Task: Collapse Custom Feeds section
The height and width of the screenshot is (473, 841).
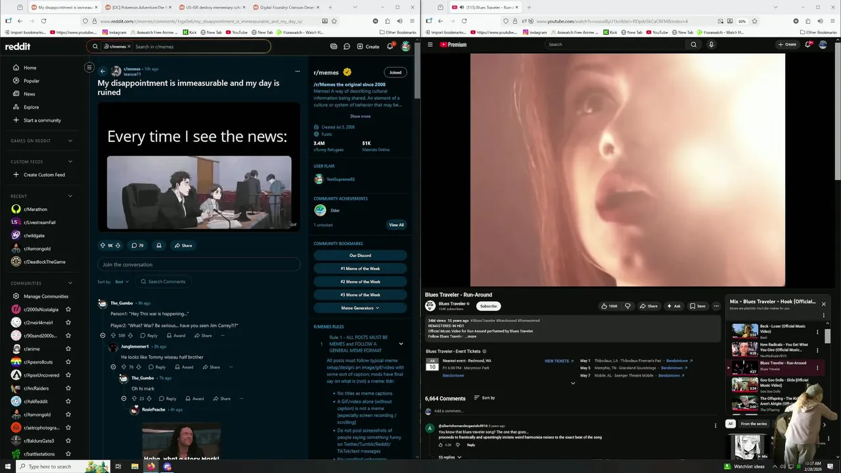Action: (x=70, y=162)
